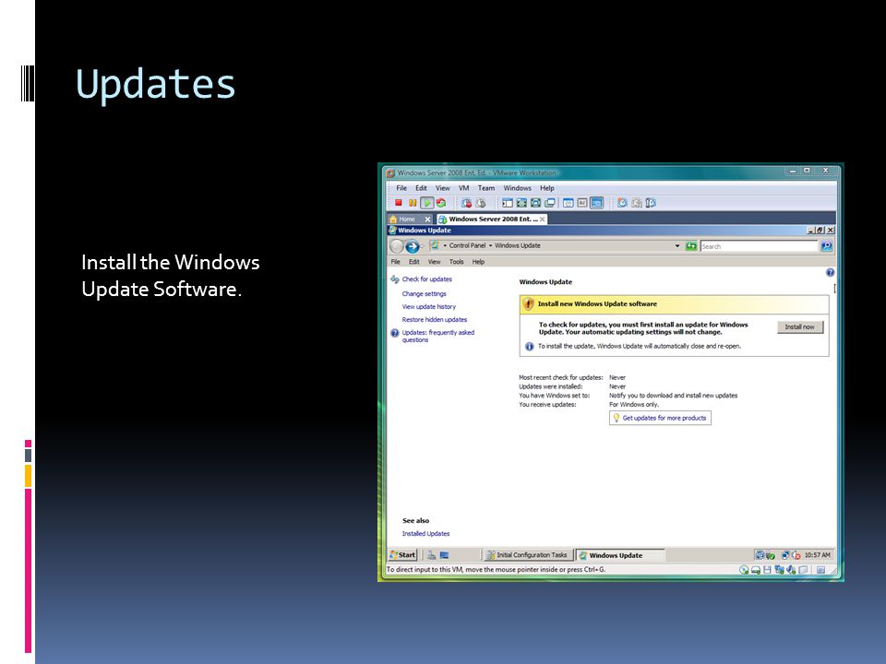Expand the Windows Update breadcrumb arrow
Viewport: 886px width, 664px height.
pyautogui.click(x=490, y=245)
